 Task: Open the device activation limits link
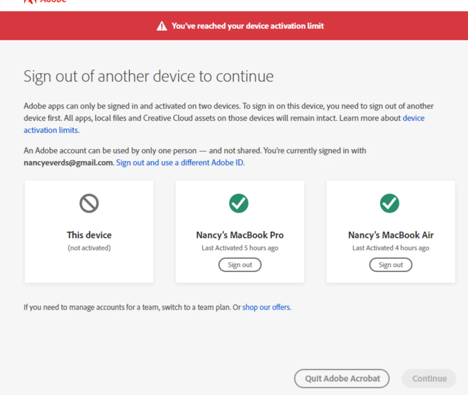pos(414,118)
